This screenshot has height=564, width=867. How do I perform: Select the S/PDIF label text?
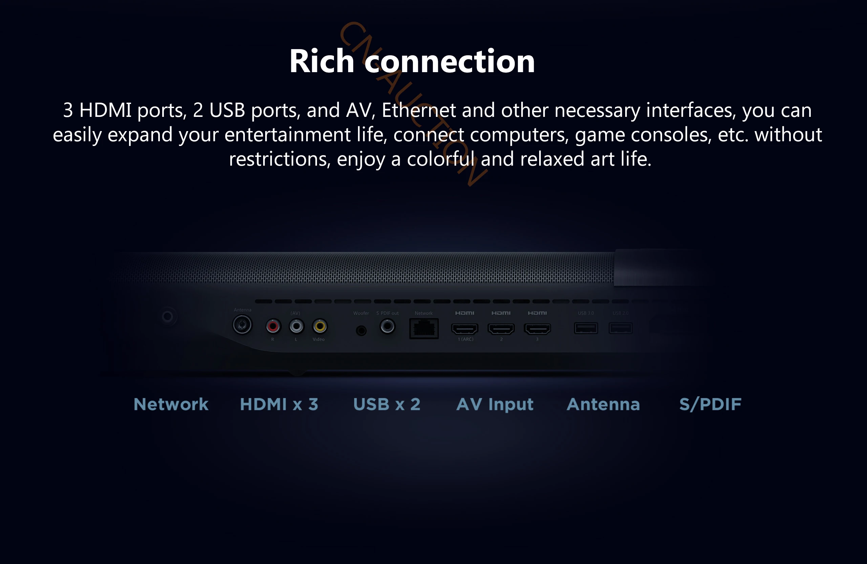point(710,404)
